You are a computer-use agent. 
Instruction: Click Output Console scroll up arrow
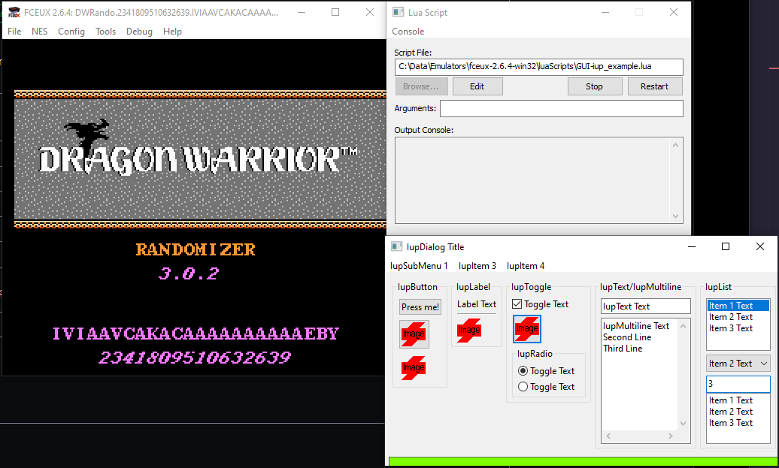point(675,145)
